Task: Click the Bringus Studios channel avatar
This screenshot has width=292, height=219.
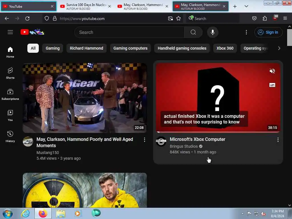Action: pos(161,141)
